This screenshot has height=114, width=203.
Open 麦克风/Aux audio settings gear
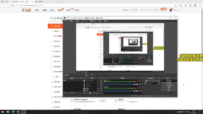140,84
